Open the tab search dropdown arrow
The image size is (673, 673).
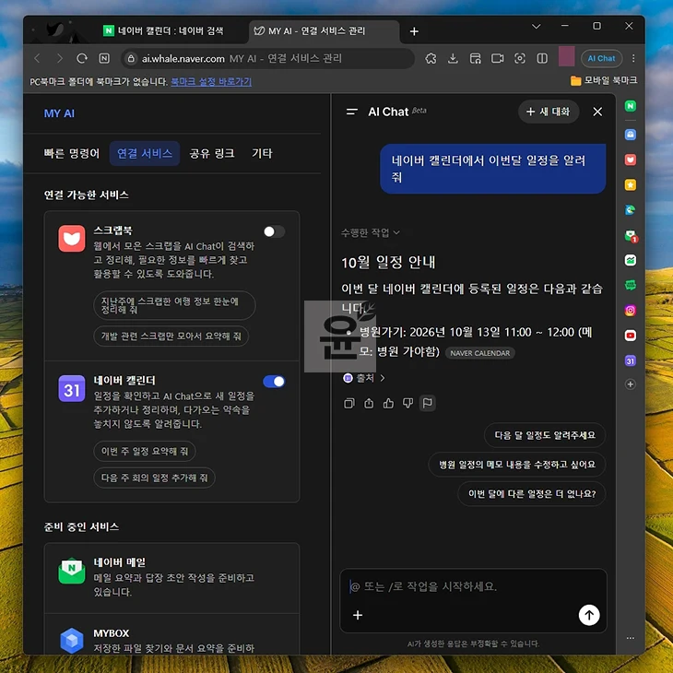536,27
